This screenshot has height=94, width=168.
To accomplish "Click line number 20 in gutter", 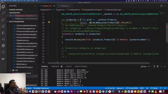I will (x=43, y=39).
